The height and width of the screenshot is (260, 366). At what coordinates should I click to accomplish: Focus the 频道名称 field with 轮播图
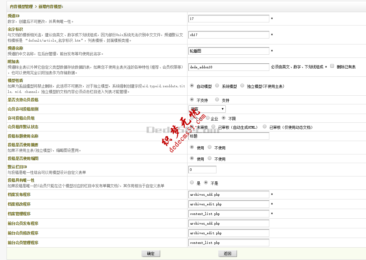[229, 51]
